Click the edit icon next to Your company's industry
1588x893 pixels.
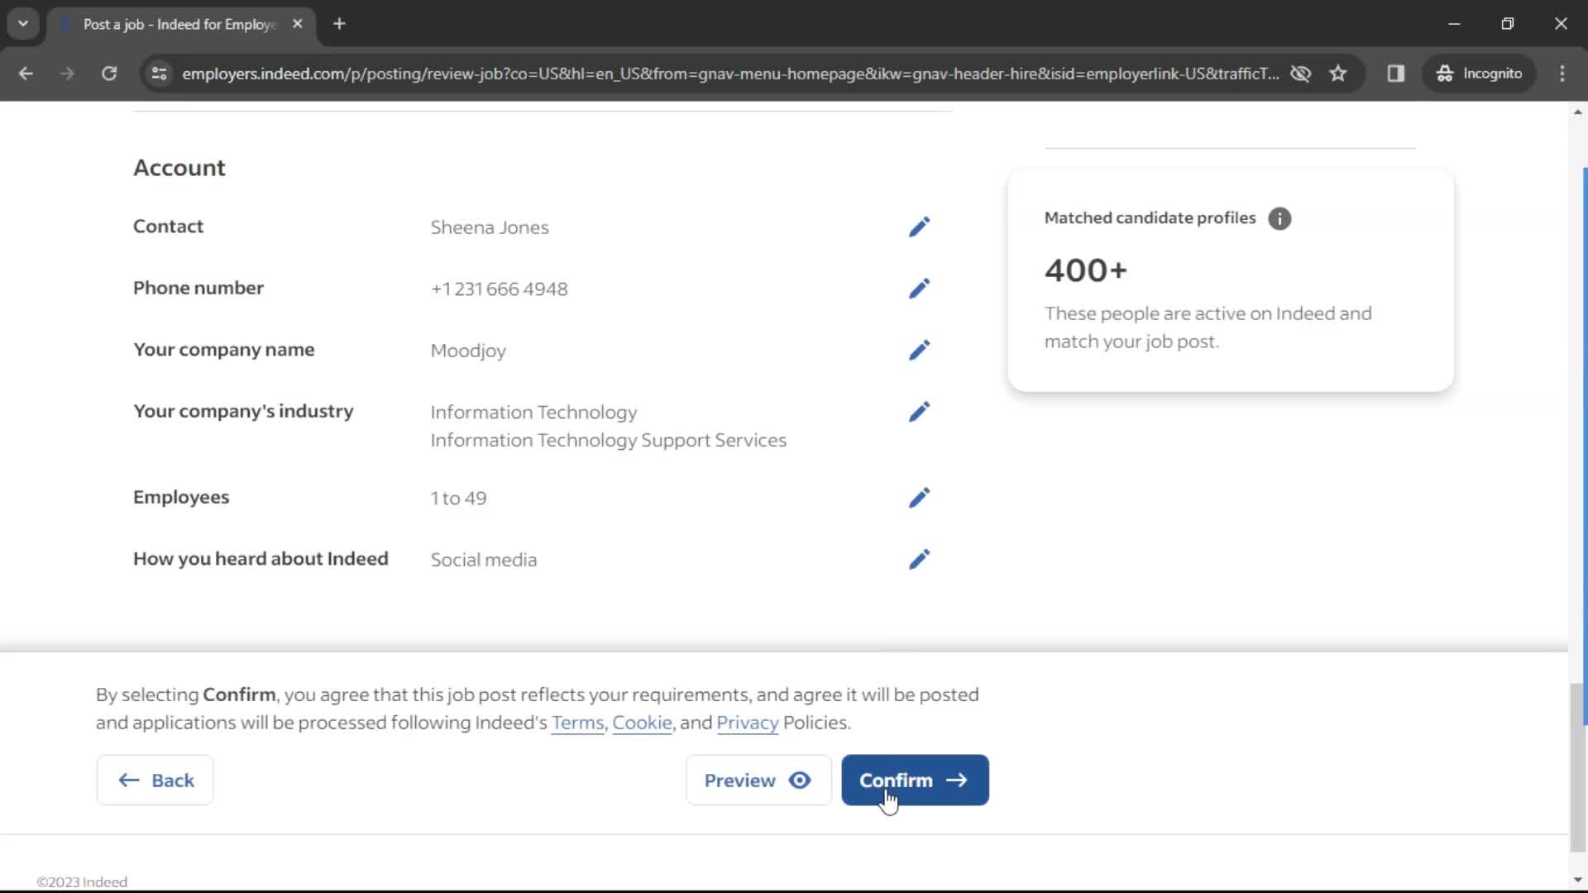pos(920,412)
